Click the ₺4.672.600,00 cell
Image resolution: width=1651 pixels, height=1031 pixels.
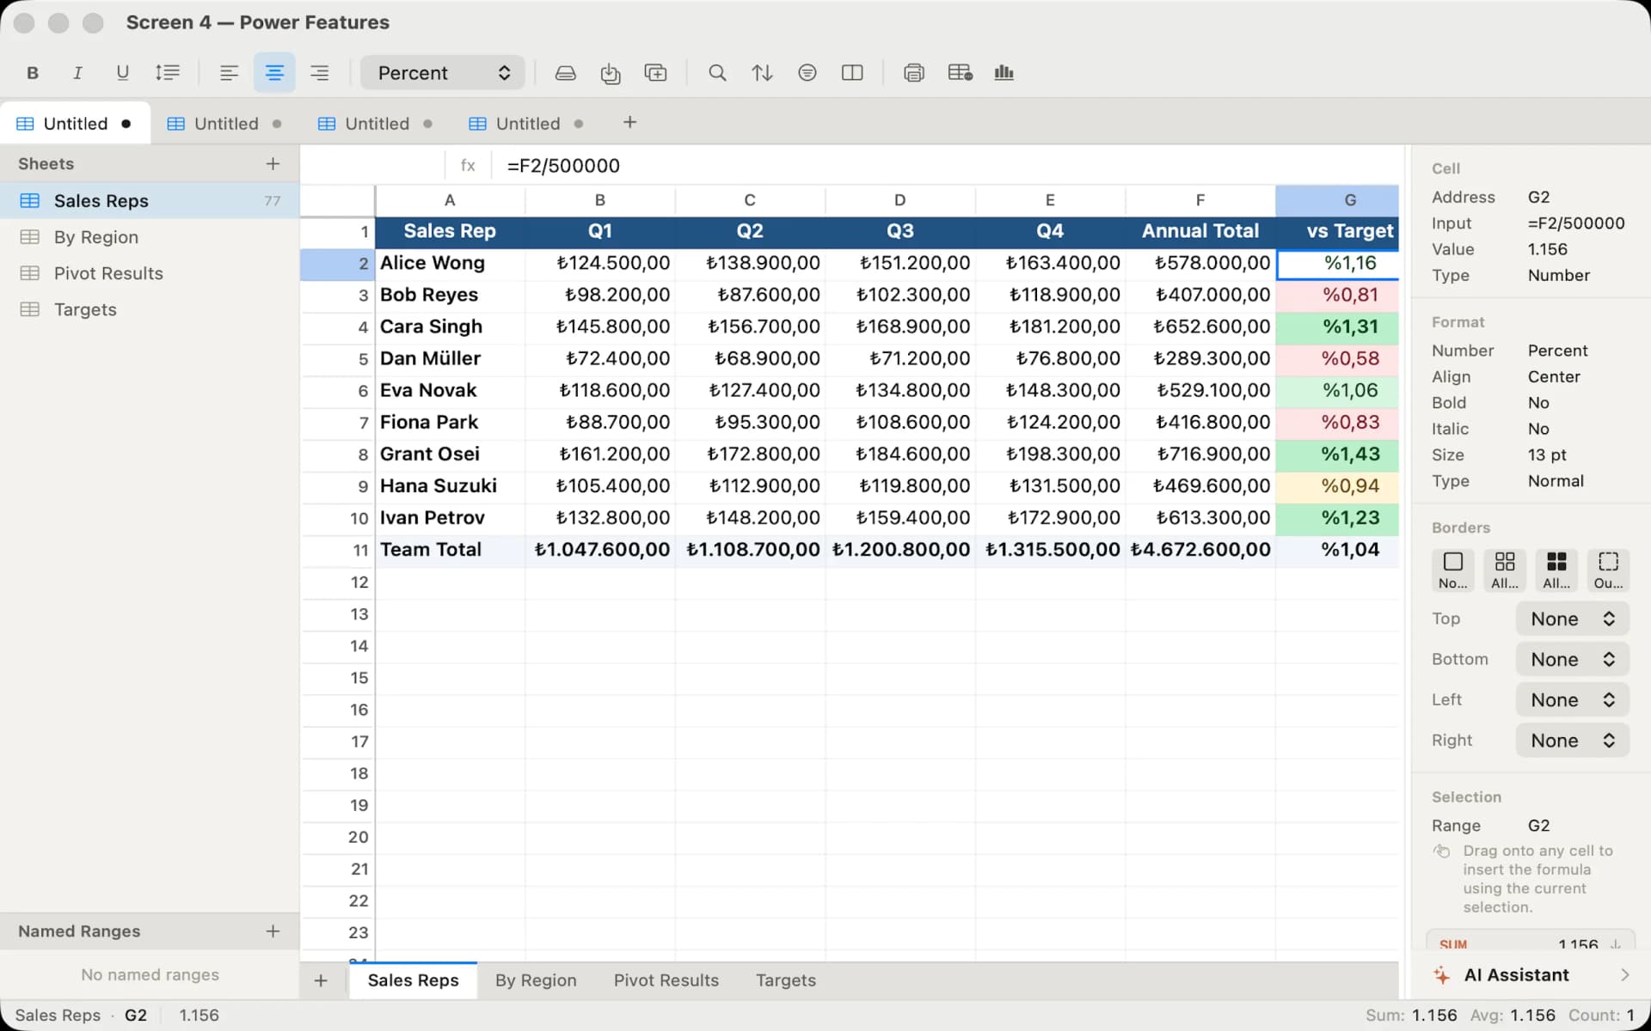(x=1200, y=550)
